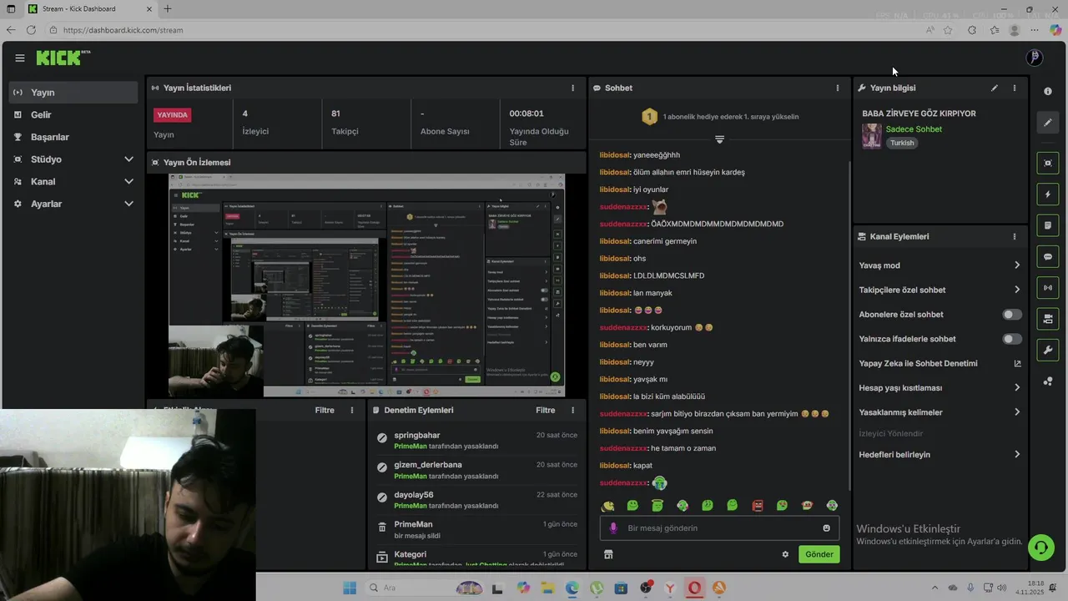This screenshot has width=1068, height=601.
Task: Click the YAYINDA live status badge
Action: pyautogui.click(x=173, y=114)
